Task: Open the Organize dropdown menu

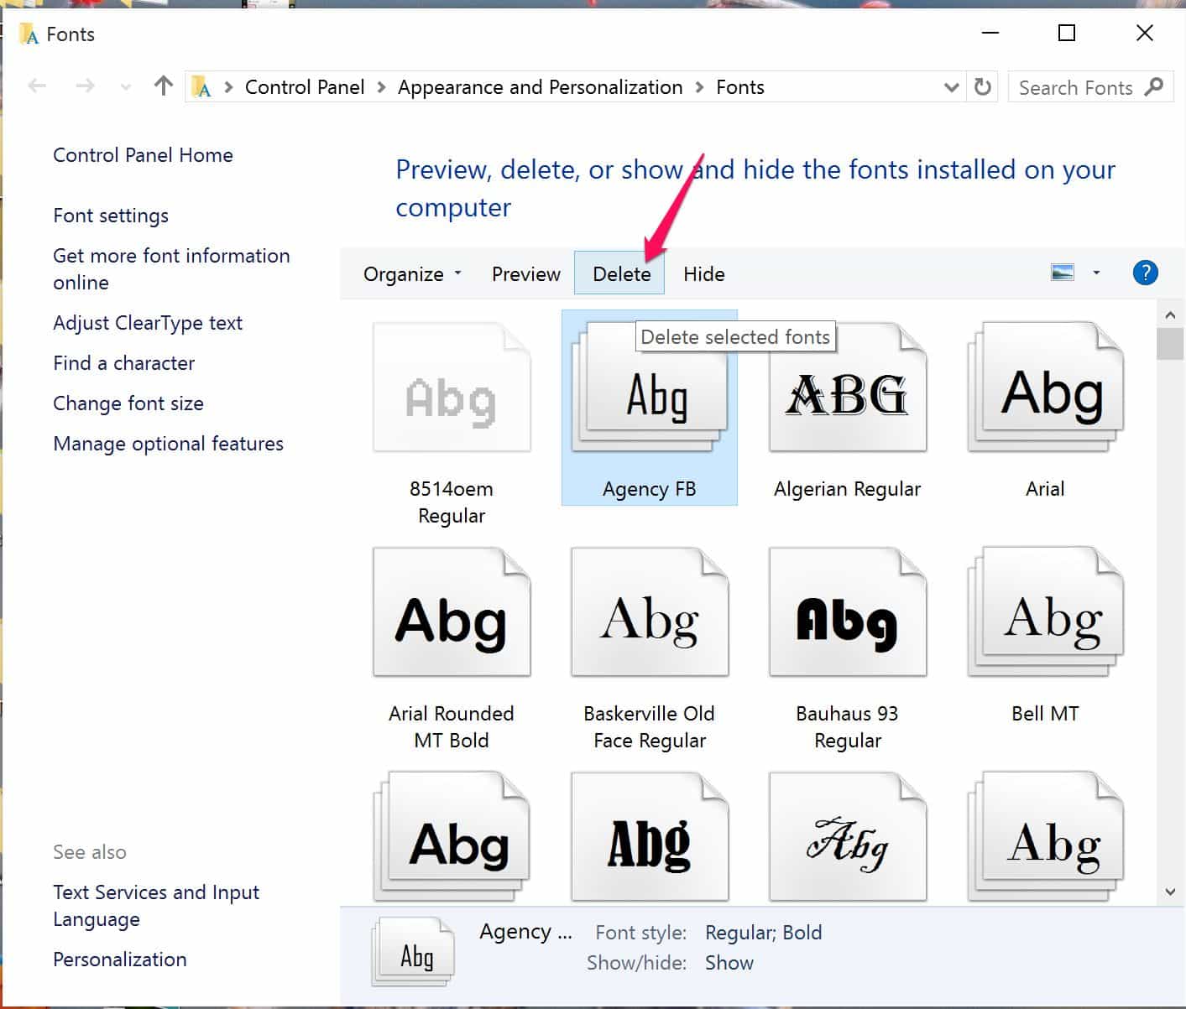Action: (412, 274)
